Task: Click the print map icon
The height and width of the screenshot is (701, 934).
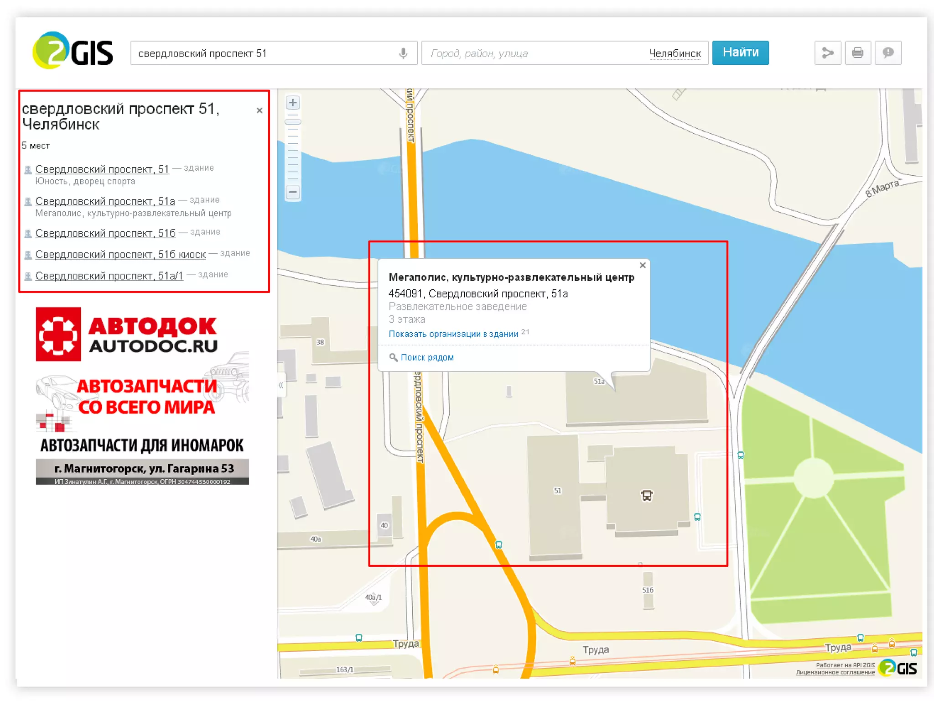Action: 857,53
